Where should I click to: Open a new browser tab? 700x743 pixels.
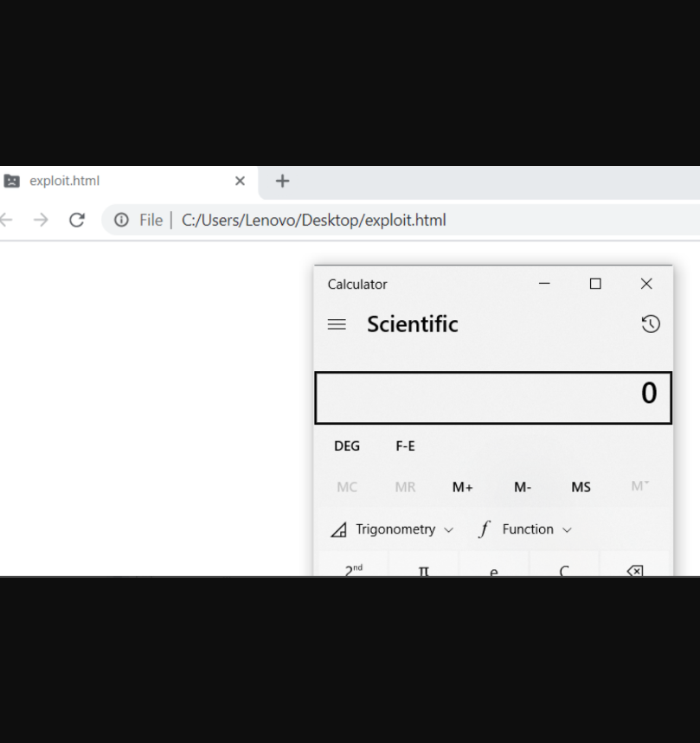pyautogui.click(x=282, y=181)
